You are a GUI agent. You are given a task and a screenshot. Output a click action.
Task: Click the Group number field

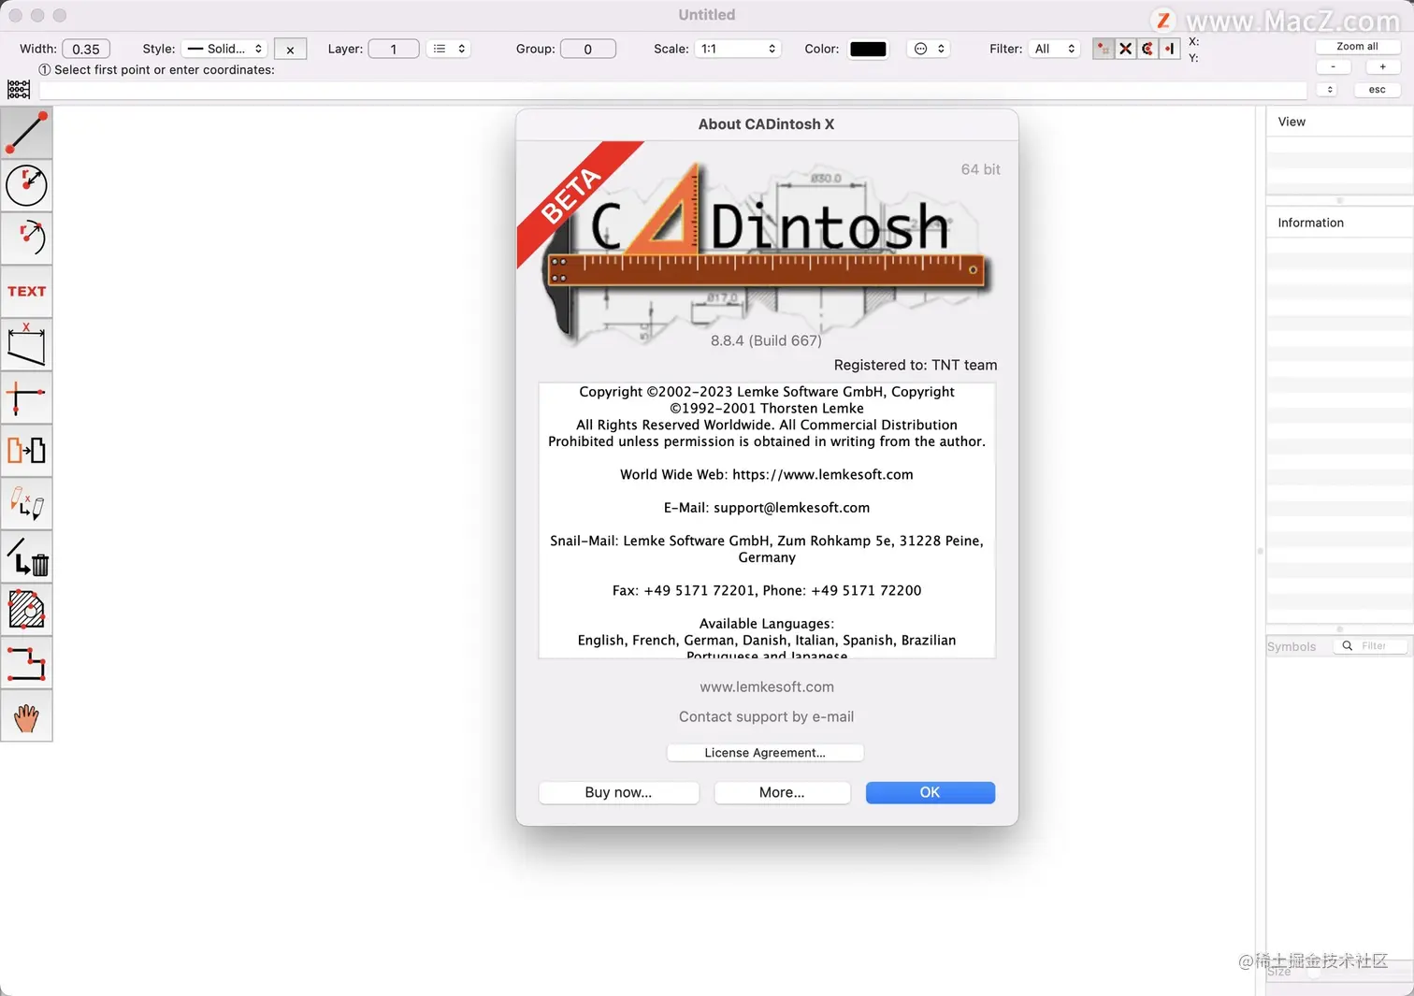click(587, 49)
